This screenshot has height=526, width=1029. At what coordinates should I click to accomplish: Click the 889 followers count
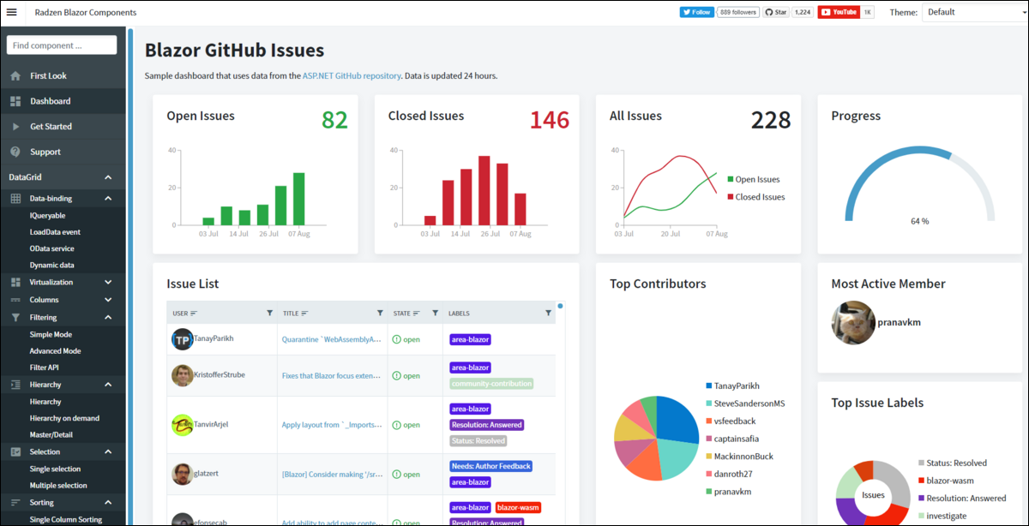tap(737, 12)
